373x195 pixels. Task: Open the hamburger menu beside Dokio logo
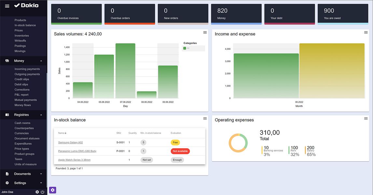[x=7, y=6]
